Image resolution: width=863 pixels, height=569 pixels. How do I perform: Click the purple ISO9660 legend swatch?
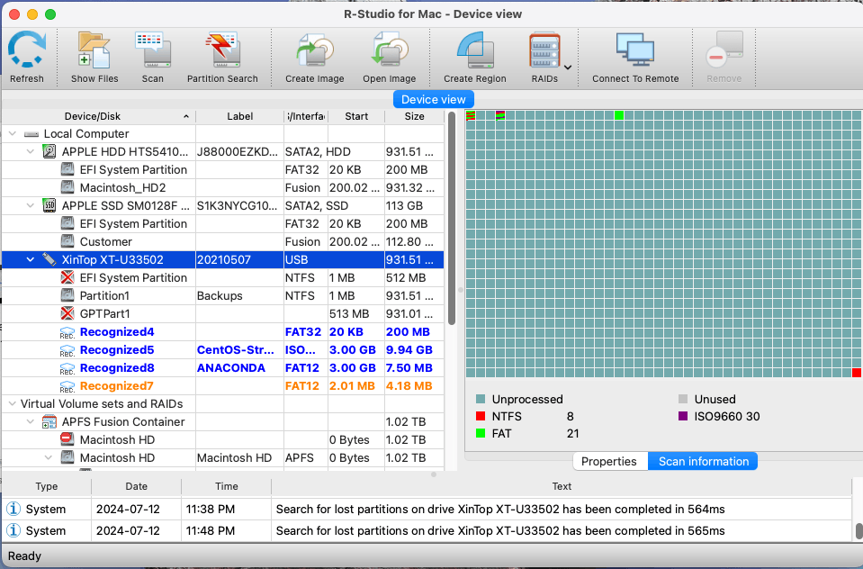pyautogui.click(x=683, y=416)
